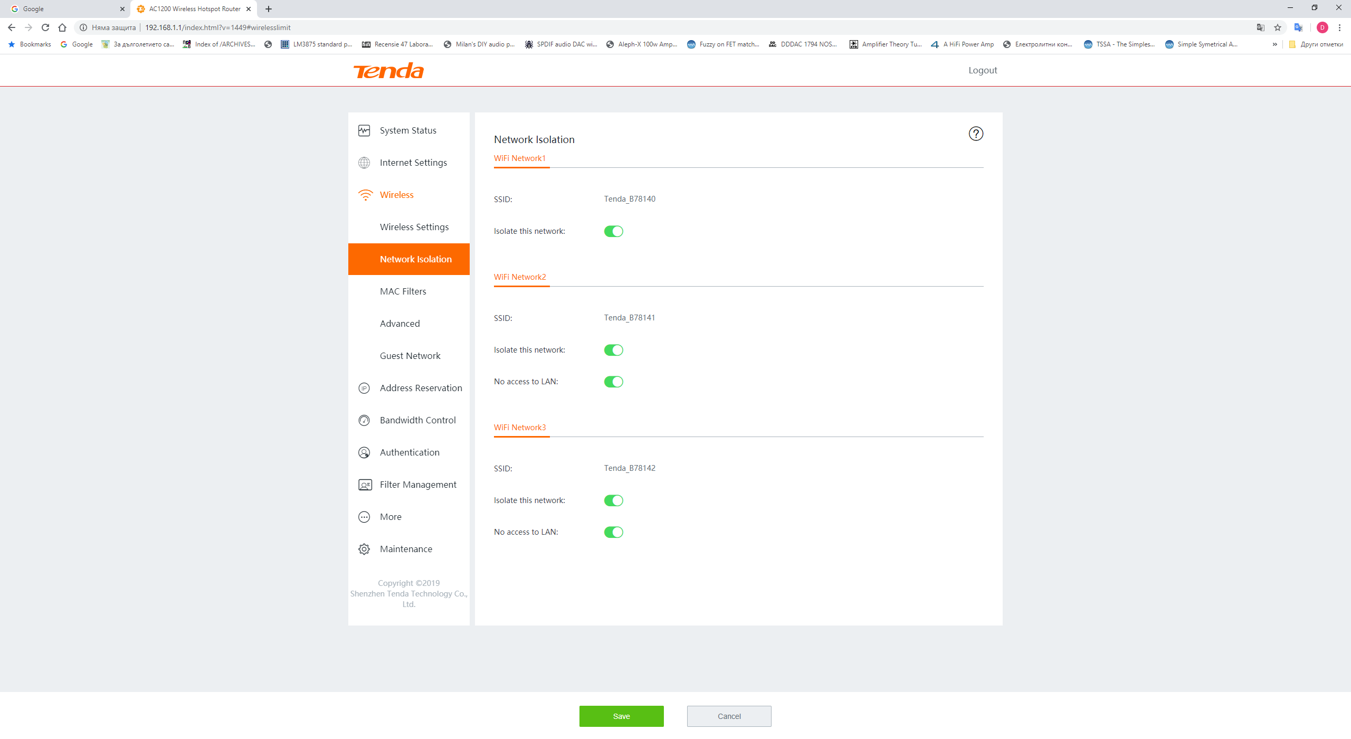The width and height of the screenshot is (1351, 739).
Task: Open the Simple Symetrical A... bookmark
Action: tap(1202, 44)
